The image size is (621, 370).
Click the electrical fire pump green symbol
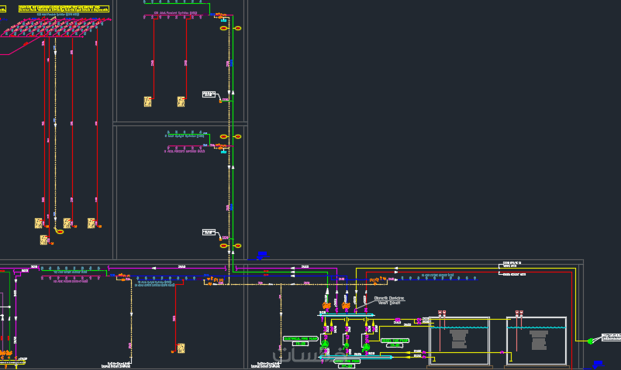click(325, 344)
